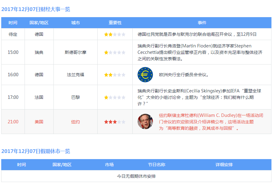The image size is (273, 190).
Task: Click the 节日名称 column header
Action: (157, 165)
